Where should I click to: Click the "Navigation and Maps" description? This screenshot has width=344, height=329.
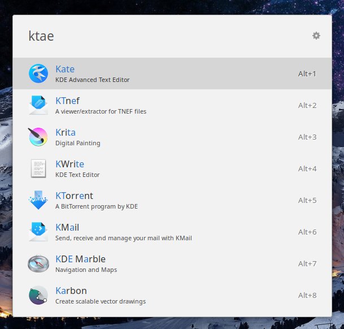86,270
